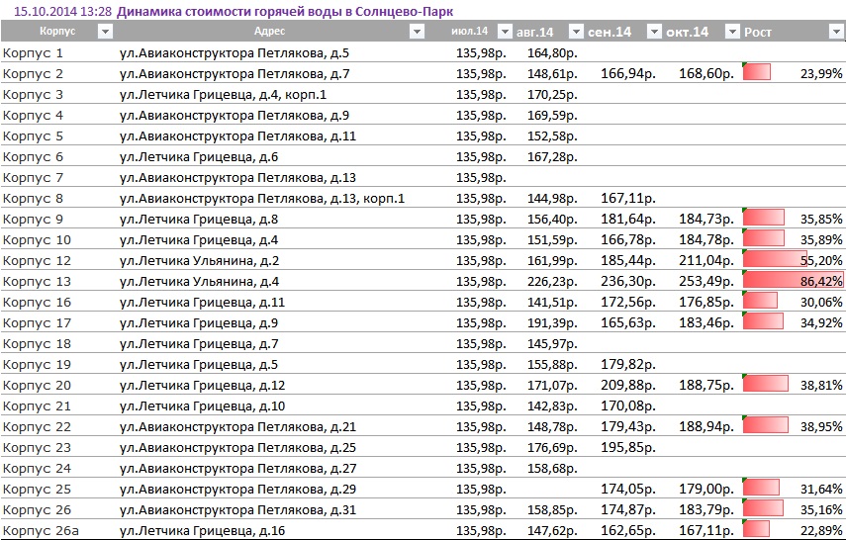Select address Летчика Грицевца, д.4, корп.1
This screenshot has width=846, height=540.
pyautogui.click(x=223, y=94)
